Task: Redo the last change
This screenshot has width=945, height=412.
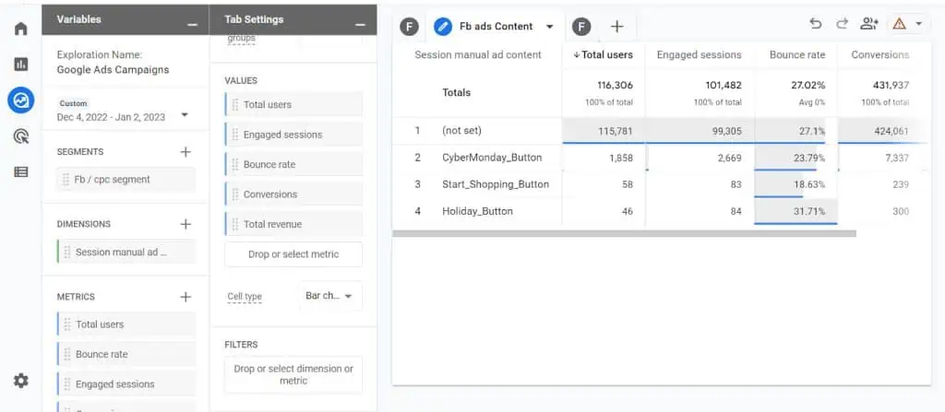Action: (x=842, y=23)
